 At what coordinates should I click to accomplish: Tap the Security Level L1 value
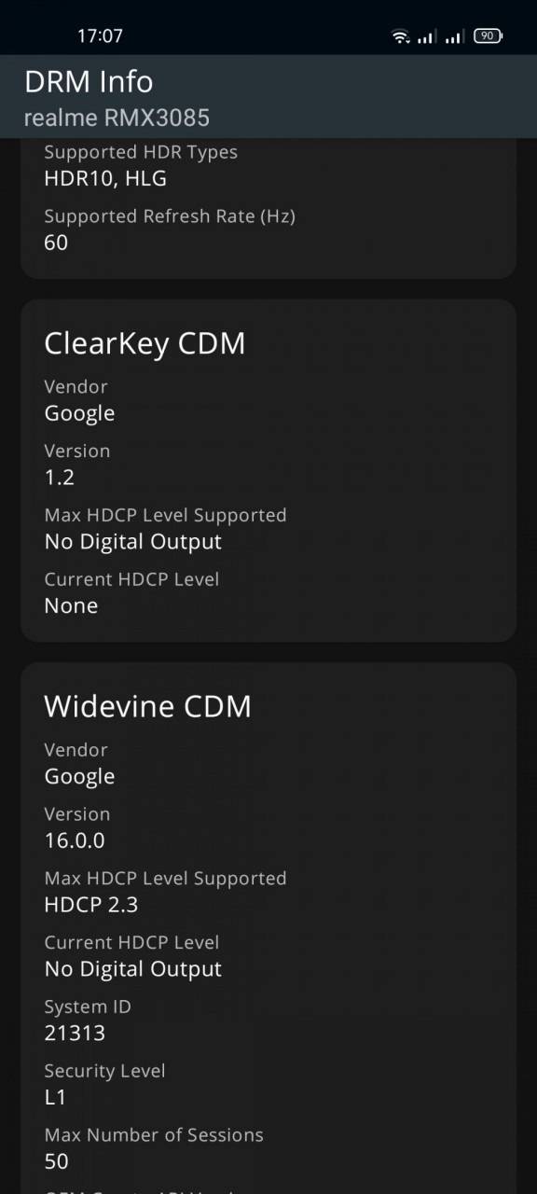tap(55, 1098)
